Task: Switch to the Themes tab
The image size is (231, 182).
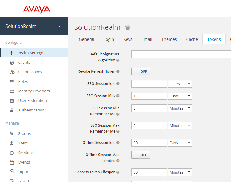Action: (x=169, y=39)
